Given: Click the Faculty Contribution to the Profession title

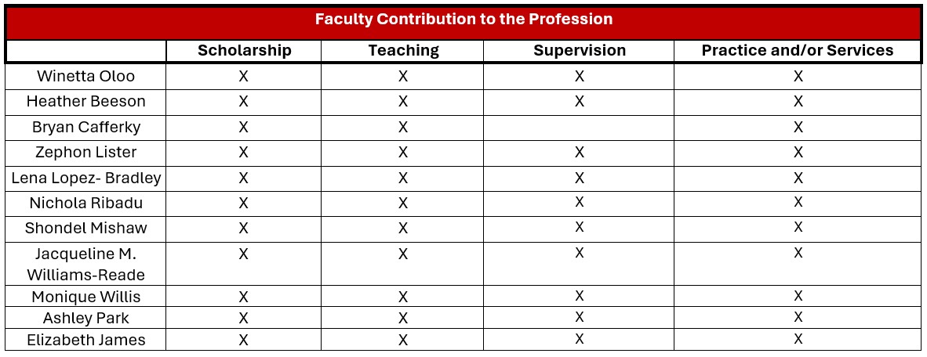Looking at the screenshot, I should 463,20.
